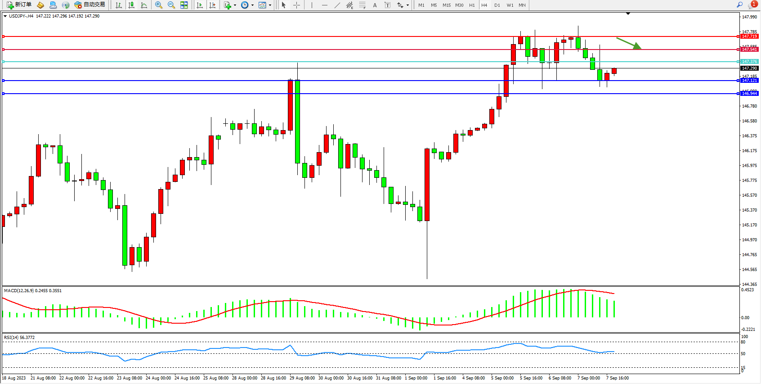Expand the templates dropdown arrow
Screen dimensions: 761x384
click(x=270, y=5)
